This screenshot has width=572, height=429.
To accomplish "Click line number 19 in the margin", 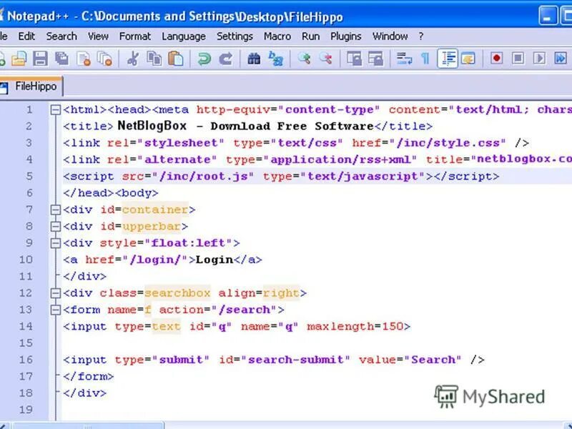I will click(26, 410).
